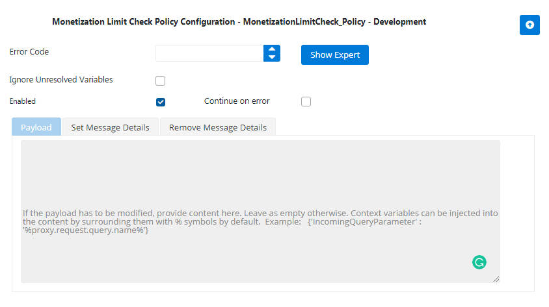Increase Error Code with the up arrow
549x307 pixels.
point(272,49)
